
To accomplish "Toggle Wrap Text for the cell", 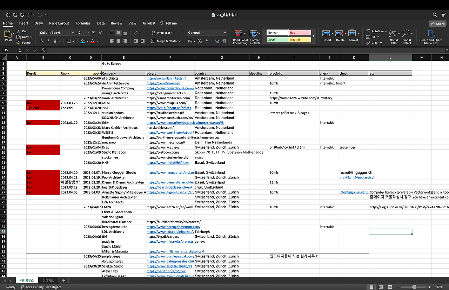I will point(161,33).
